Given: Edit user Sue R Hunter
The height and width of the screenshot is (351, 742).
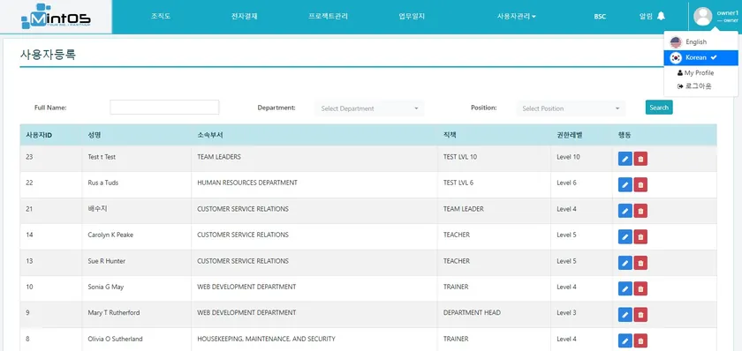Looking at the screenshot, I should [x=625, y=263].
